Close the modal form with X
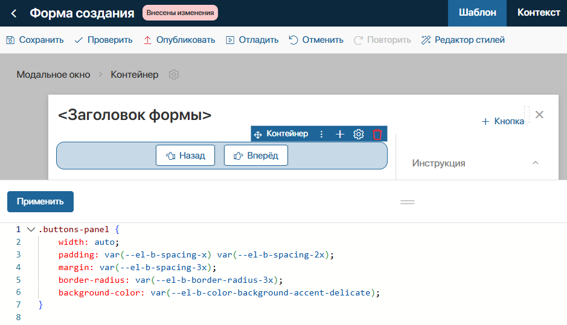 click(539, 115)
